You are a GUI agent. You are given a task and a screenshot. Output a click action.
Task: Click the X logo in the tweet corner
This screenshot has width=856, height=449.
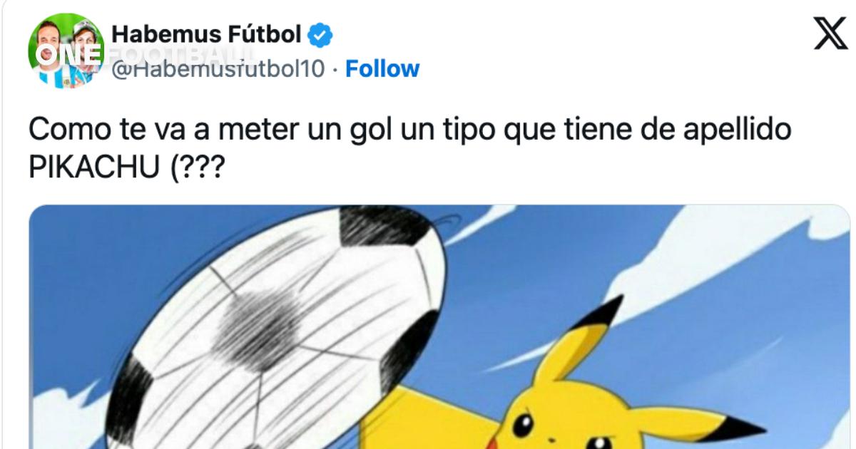coord(830,33)
